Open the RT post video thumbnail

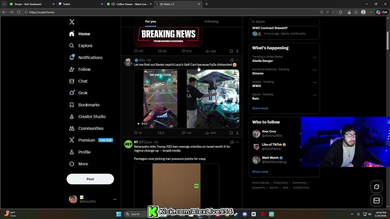[177, 186]
